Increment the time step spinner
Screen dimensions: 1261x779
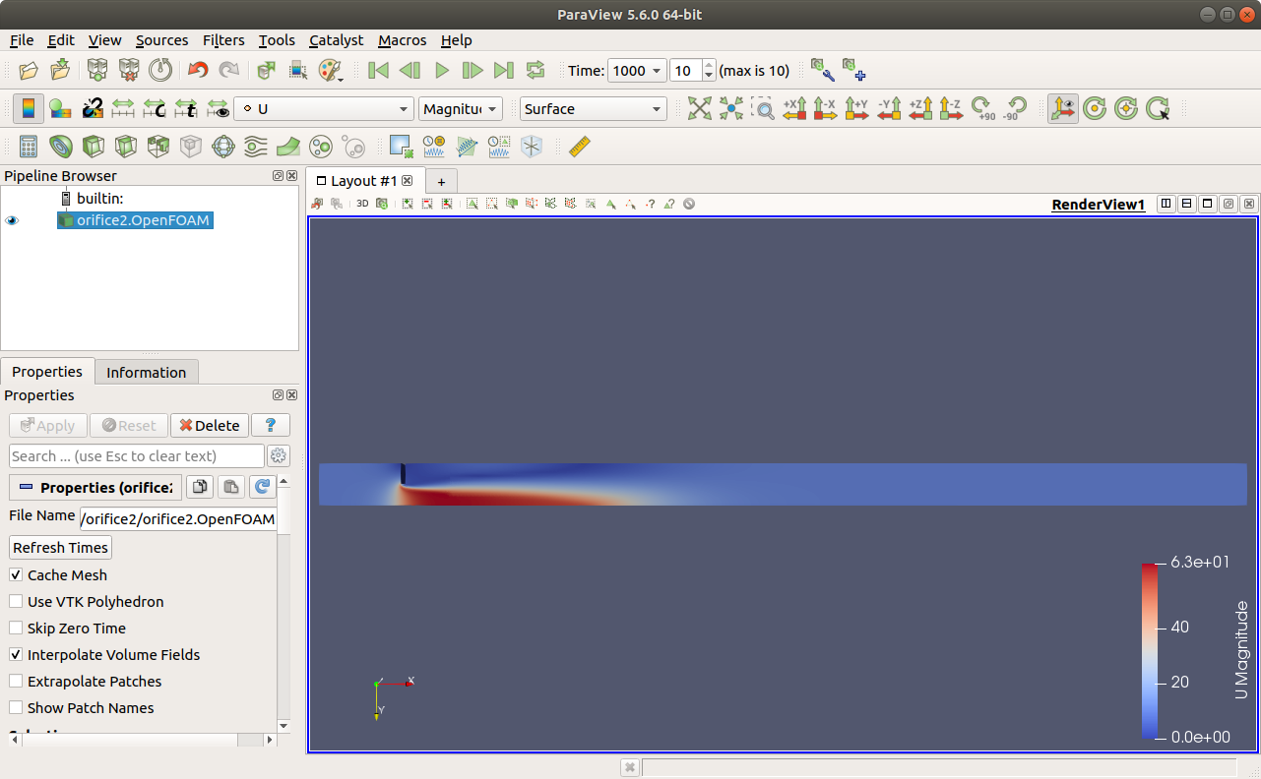pyautogui.click(x=709, y=65)
